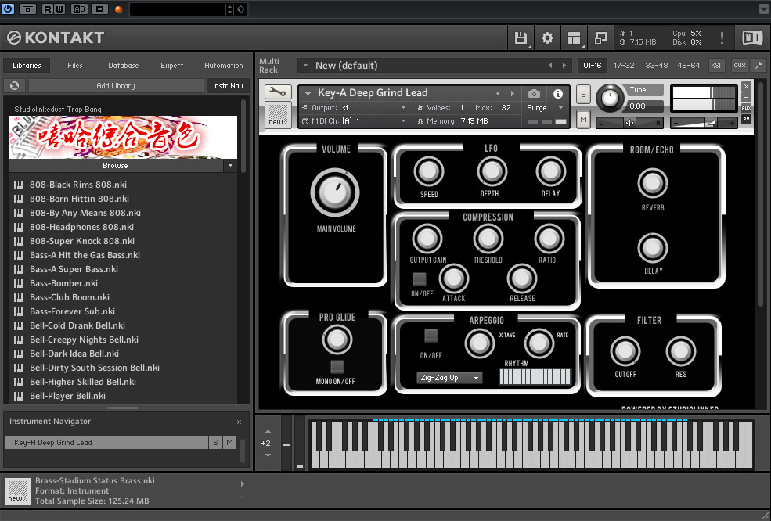Screen dimensions: 771x521
Task: Mute the instrument with M button
Action: point(583,120)
